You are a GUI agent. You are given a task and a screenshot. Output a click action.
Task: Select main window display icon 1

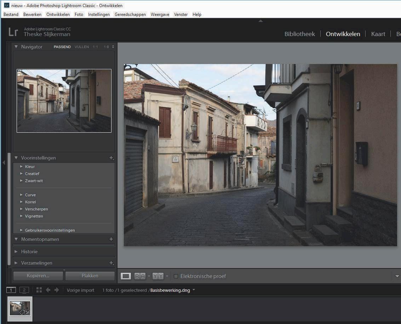point(11,290)
